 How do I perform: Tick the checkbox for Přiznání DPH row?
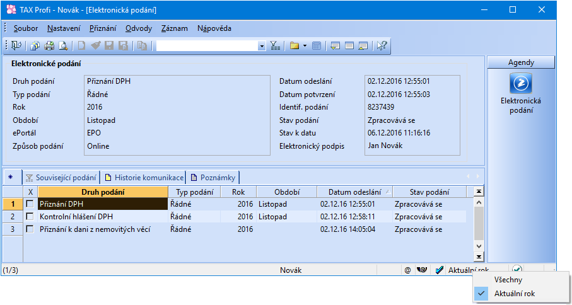pyautogui.click(x=30, y=204)
